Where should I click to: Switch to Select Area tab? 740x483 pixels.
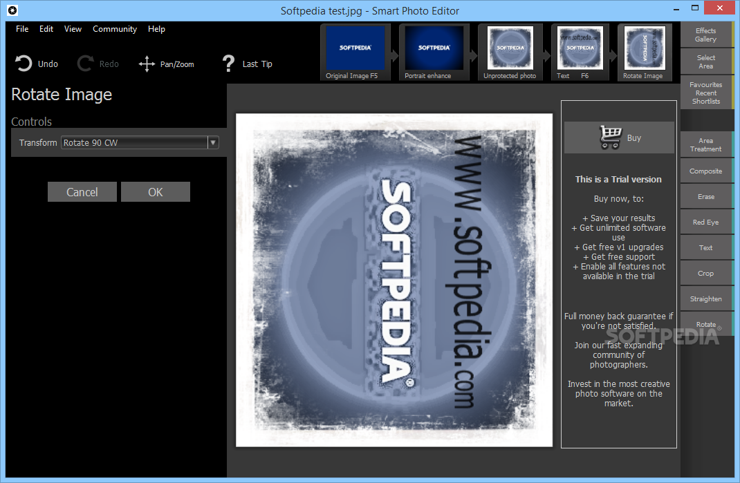click(x=707, y=61)
